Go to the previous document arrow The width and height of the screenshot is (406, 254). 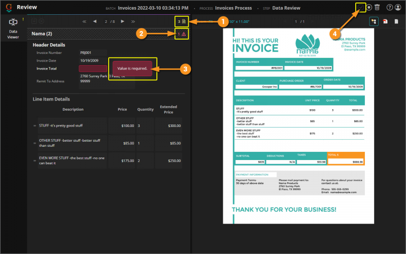(x=94, y=21)
